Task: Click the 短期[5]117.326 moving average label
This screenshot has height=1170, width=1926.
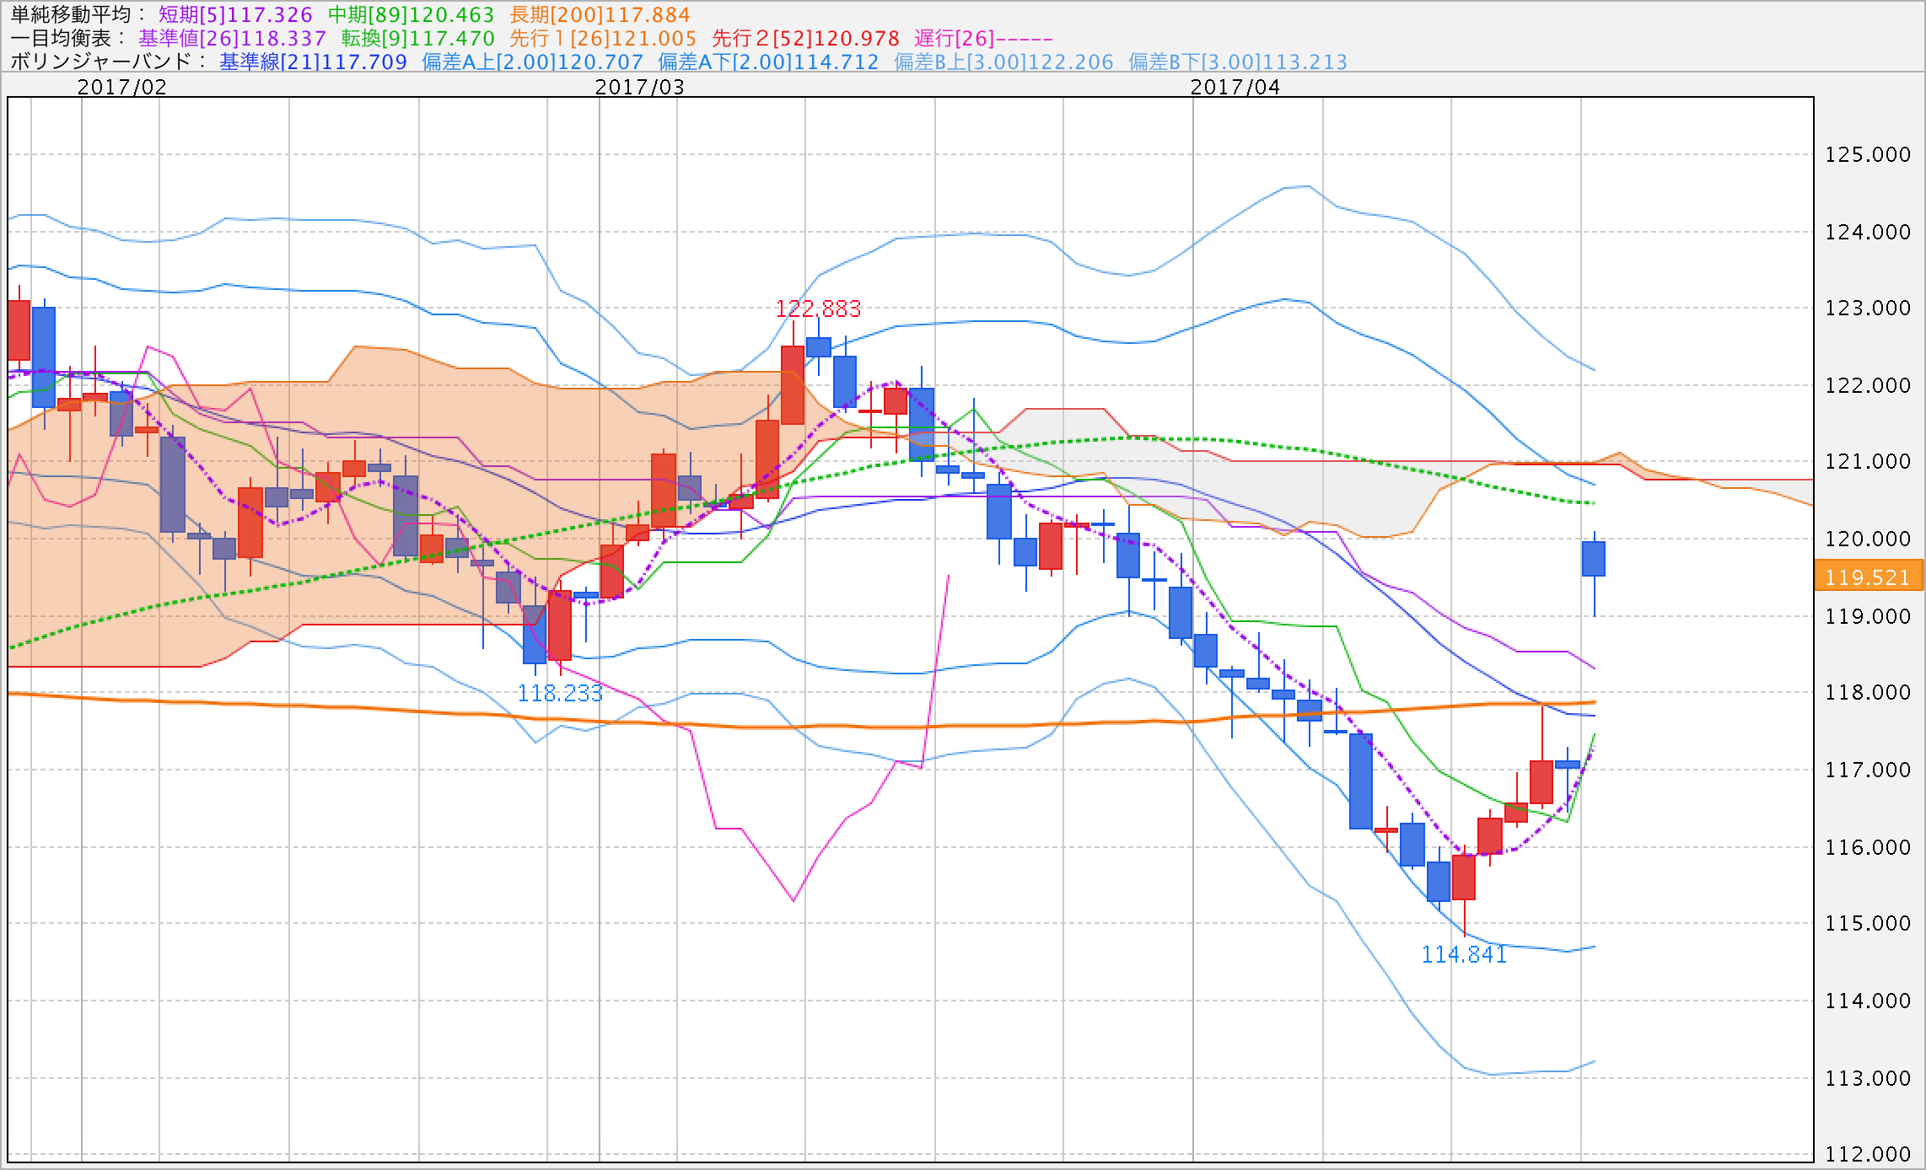Action: [x=235, y=14]
